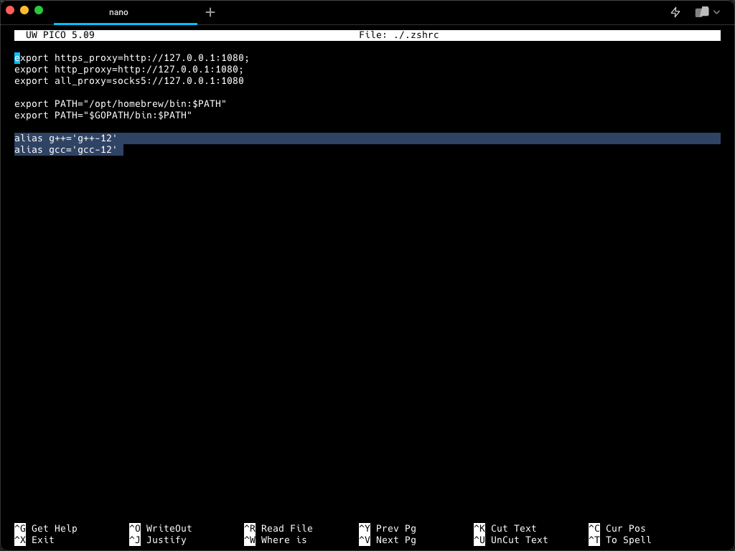Click the ^X Exit shortcut

click(x=34, y=540)
